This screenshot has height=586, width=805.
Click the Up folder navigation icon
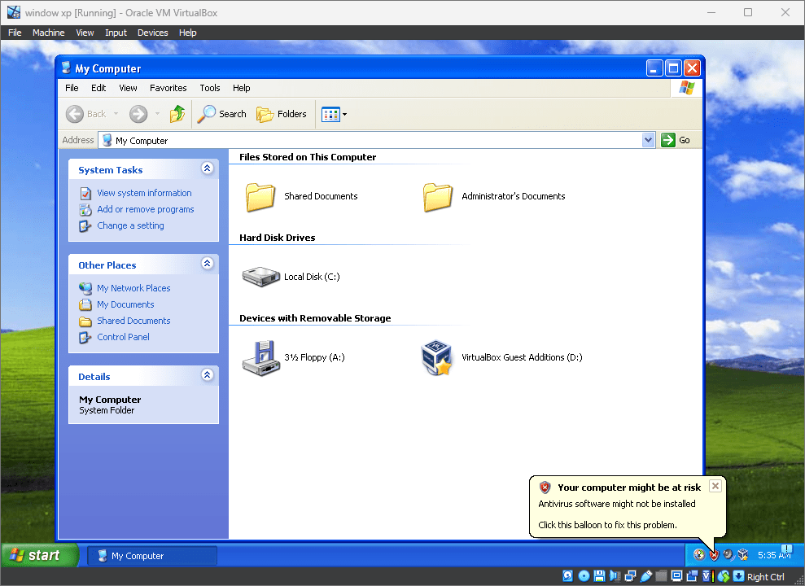click(177, 113)
